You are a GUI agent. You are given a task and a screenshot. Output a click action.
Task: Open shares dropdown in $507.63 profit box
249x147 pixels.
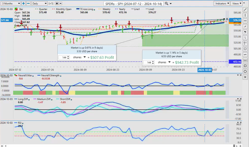[x=85, y=57]
